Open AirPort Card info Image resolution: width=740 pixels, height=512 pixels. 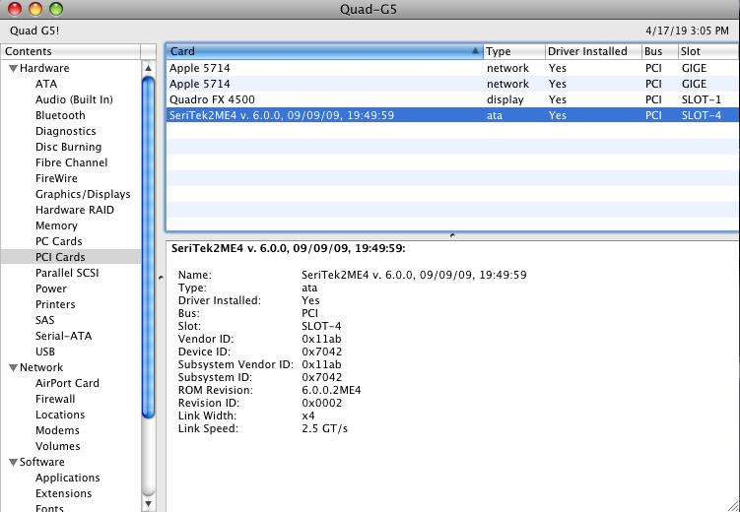[67, 383]
